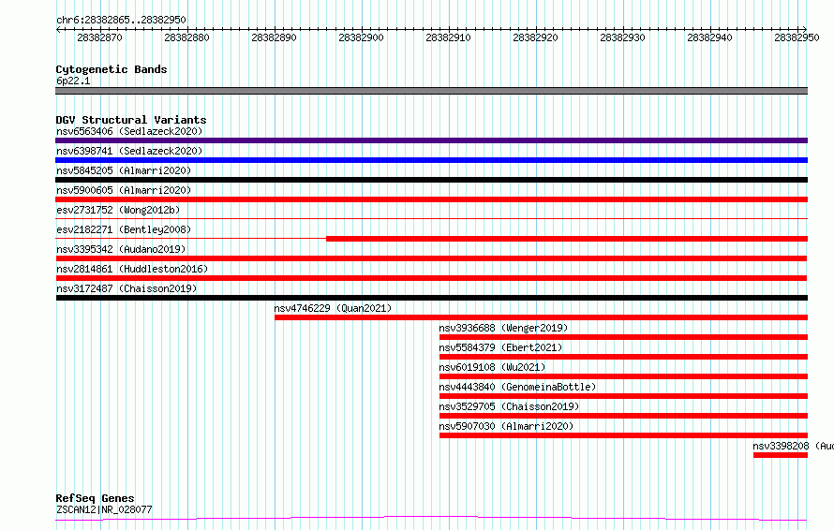
Task: Click the nsv5900605 (Almarri2020) label
Action: [123, 190]
